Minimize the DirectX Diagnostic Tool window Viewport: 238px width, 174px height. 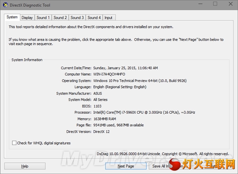coord(200,4)
